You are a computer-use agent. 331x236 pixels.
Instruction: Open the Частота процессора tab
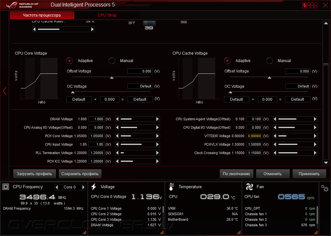point(42,15)
